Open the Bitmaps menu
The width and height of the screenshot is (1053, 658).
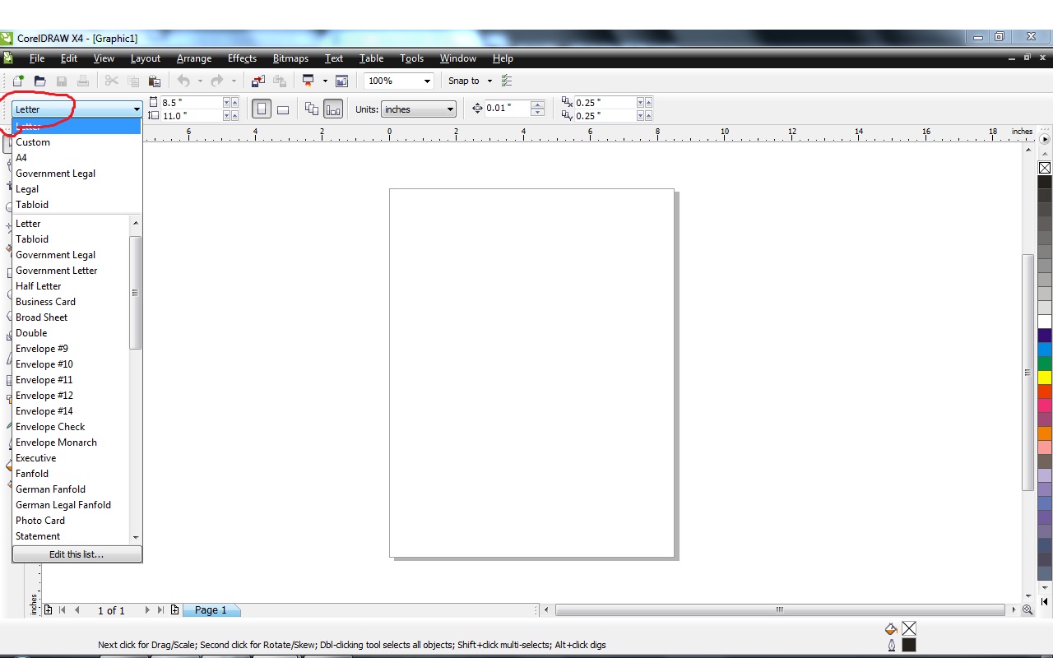pyautogui.click(x=290, y=58)
